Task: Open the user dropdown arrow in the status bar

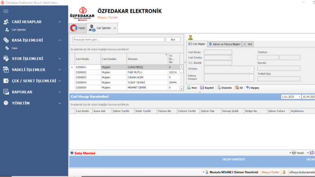Action: pos(203,172)
